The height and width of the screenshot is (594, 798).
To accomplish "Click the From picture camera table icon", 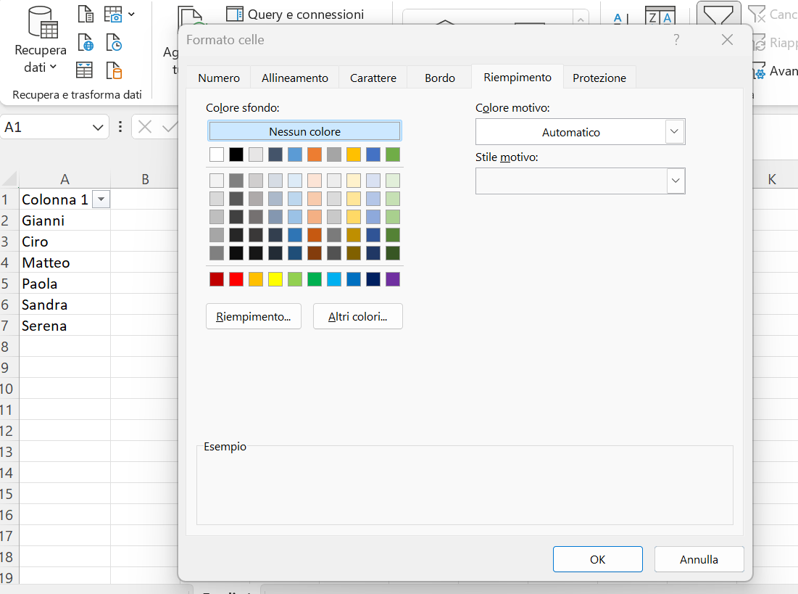I will [113, 15].
